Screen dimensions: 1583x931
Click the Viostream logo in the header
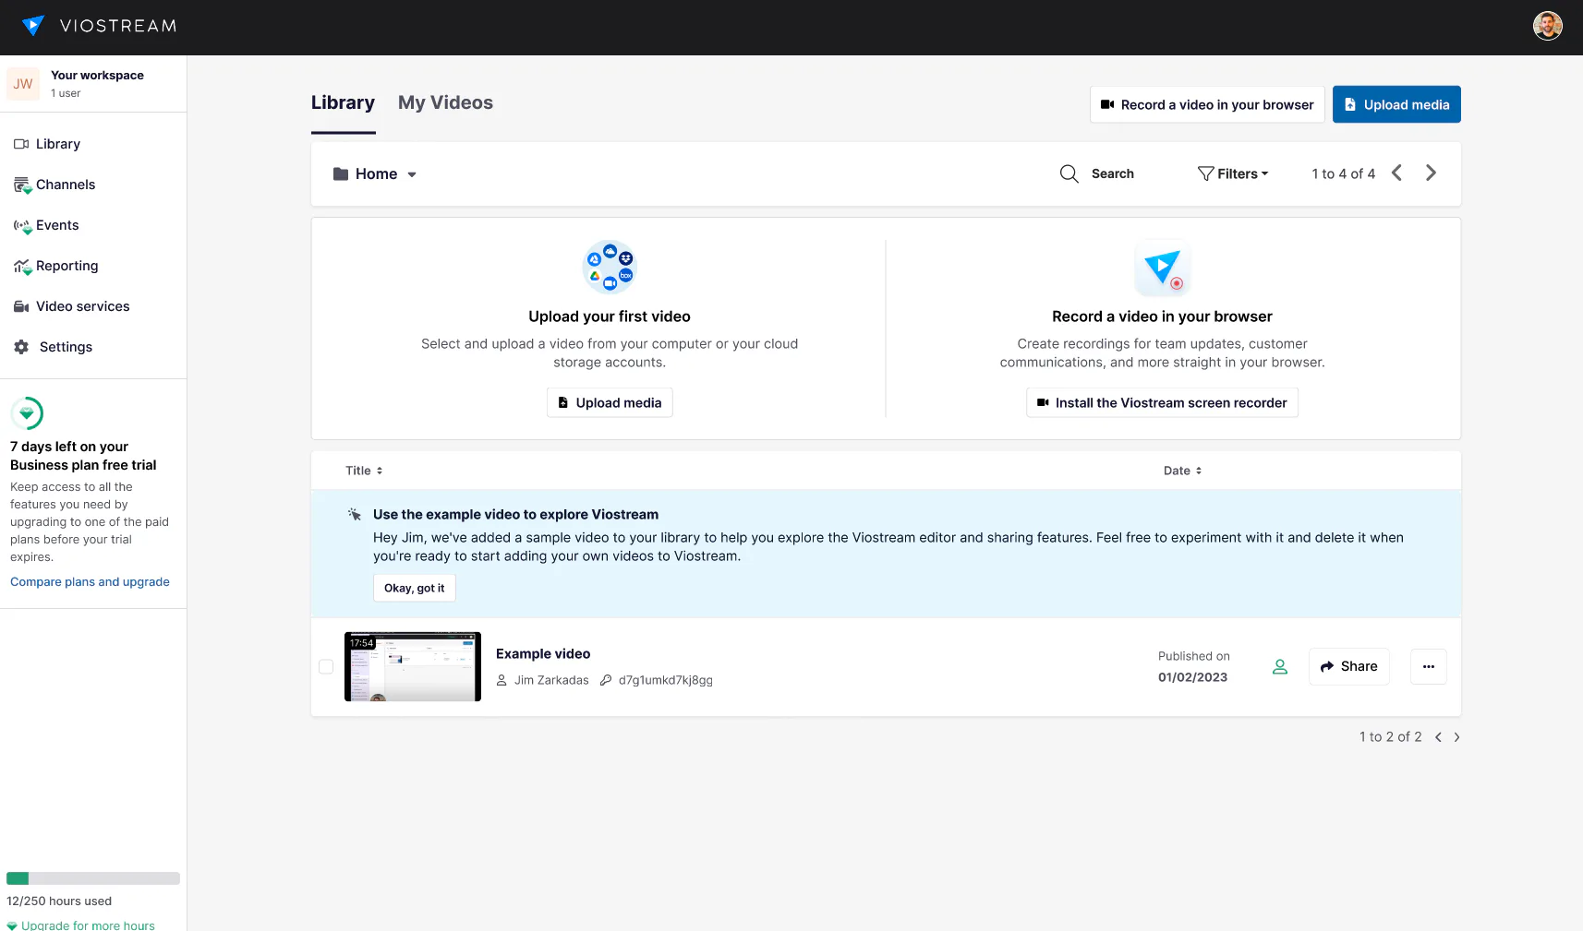99,26
